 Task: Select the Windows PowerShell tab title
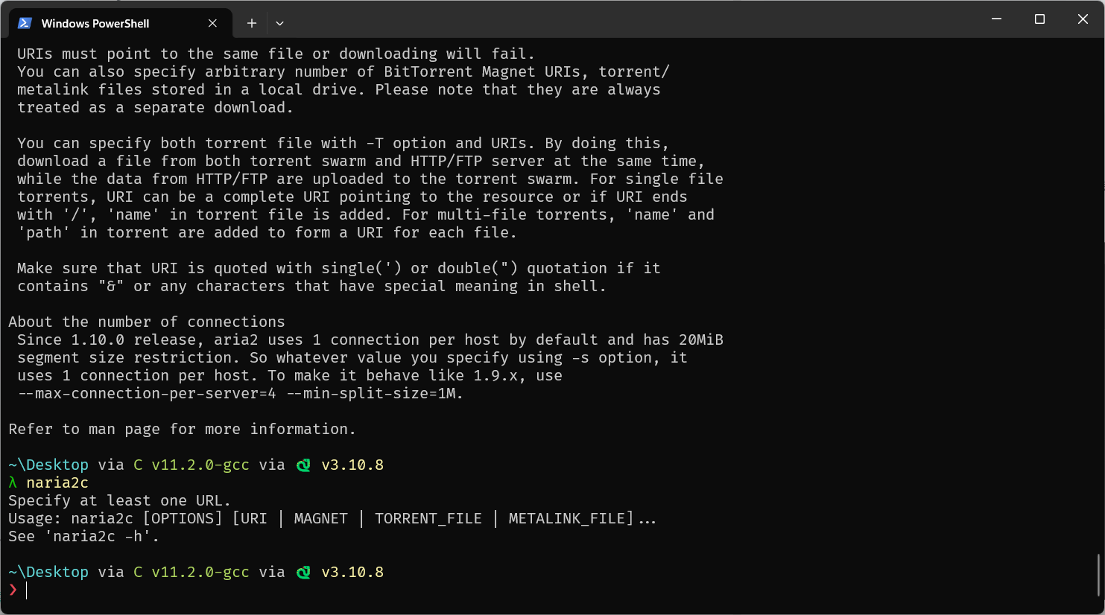pyautogui.click(x=95, y=23)
